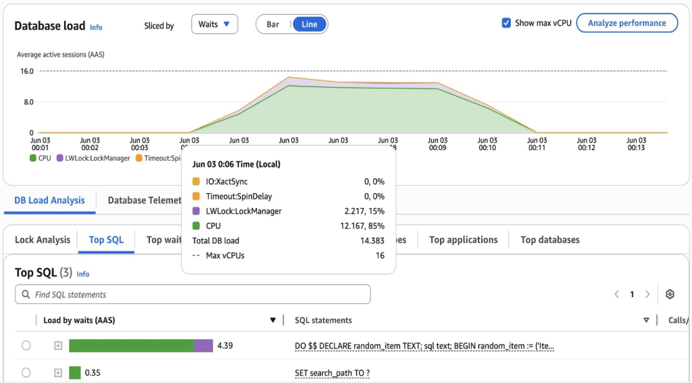Toggle the Show max vCPU checkbox

point(506,23)
